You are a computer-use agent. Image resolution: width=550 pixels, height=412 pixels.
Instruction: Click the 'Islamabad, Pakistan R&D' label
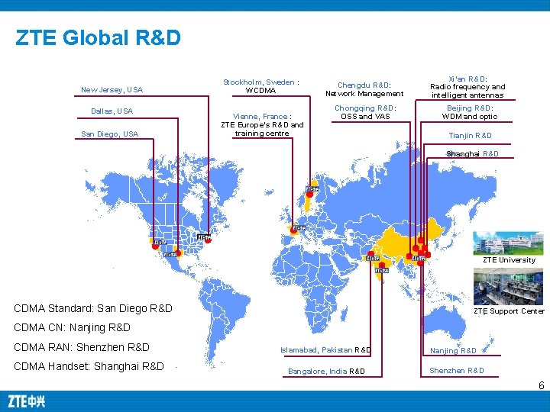325,350
